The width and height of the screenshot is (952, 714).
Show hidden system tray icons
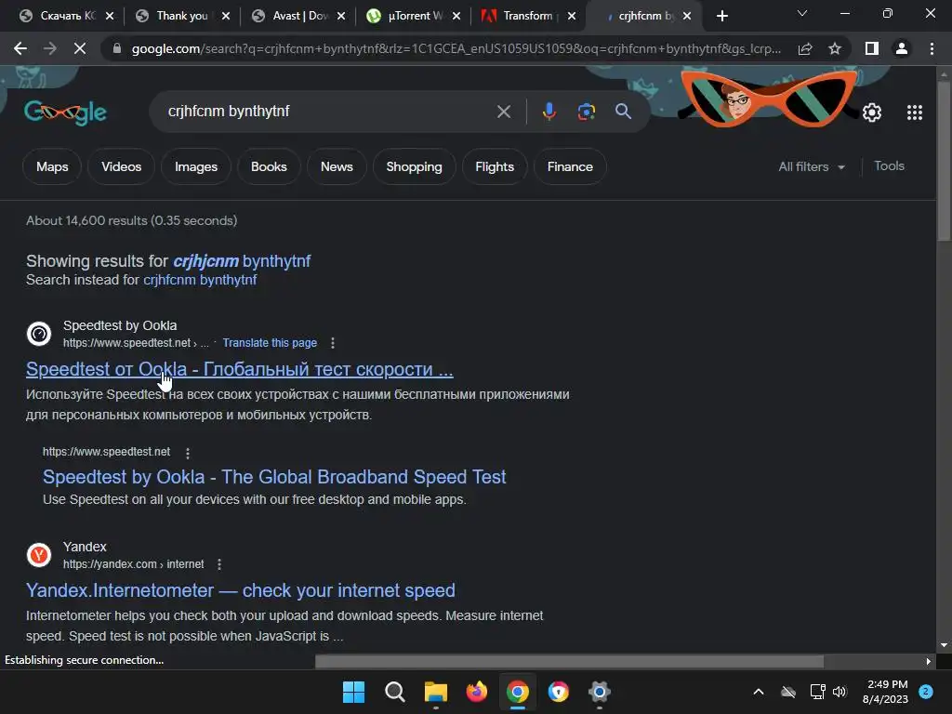pos(759,692)
